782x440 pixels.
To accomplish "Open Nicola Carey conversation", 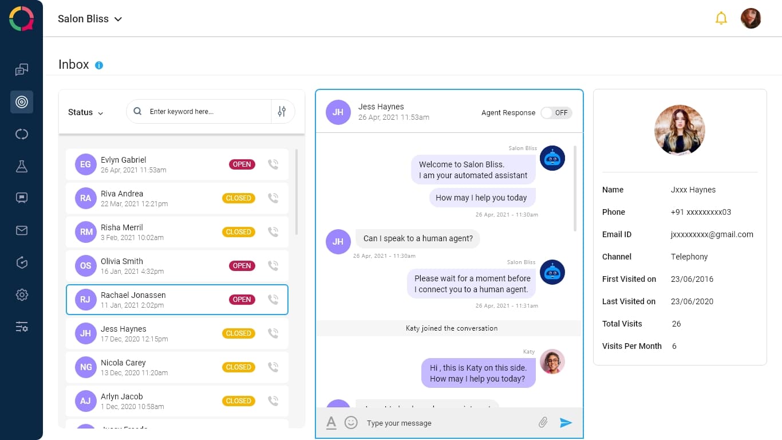I will pyautogui.click(x=177, y=367).
